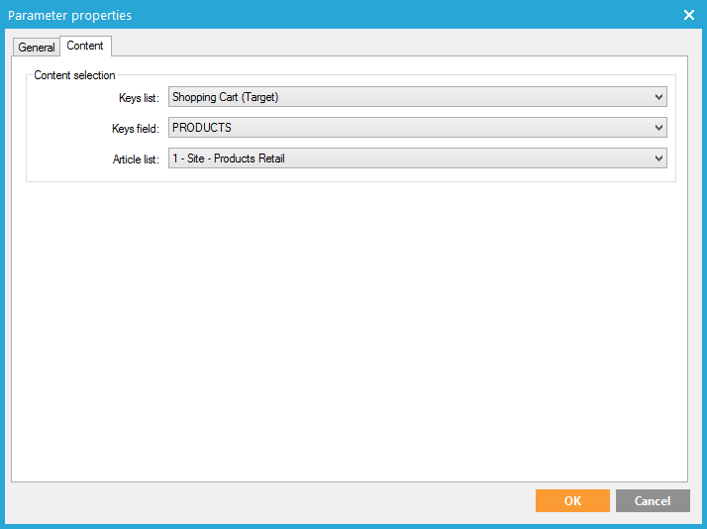The width and height of the screenshot is (707, 529).
Task: Switch to the General tab
Action: click(37, 47)
